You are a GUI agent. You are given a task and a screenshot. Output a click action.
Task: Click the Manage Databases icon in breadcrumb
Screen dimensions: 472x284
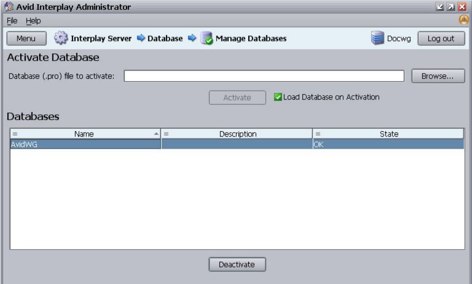207,38
